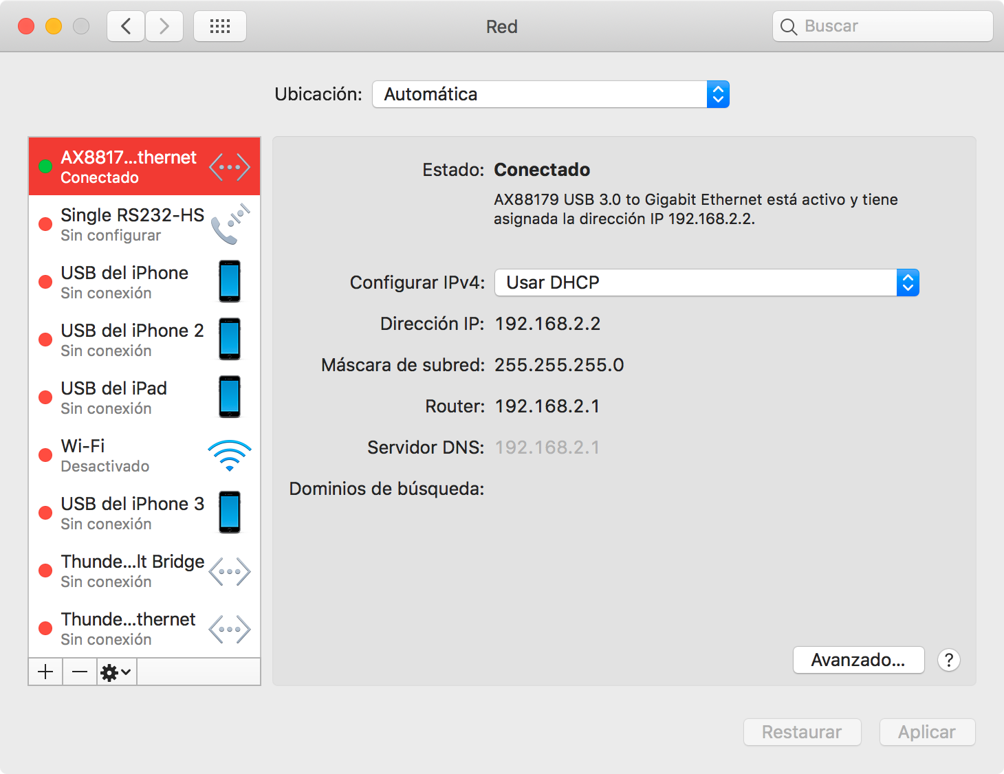
Task: Select USB del iPhone 3 service
Action: [144, 513]
